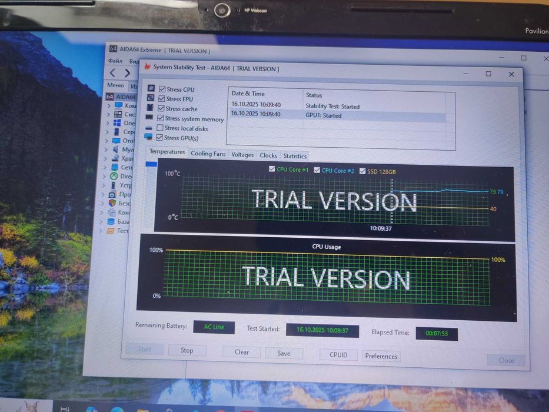Screen dimensions: 549x412
Task: Save the test results
Action: pyautogui.click(x=284, y=353)
